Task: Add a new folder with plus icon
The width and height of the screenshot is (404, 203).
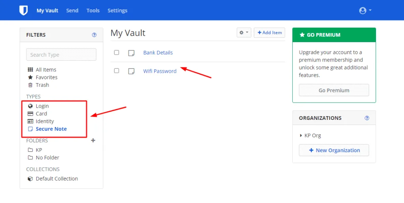Action: (93, 140)
